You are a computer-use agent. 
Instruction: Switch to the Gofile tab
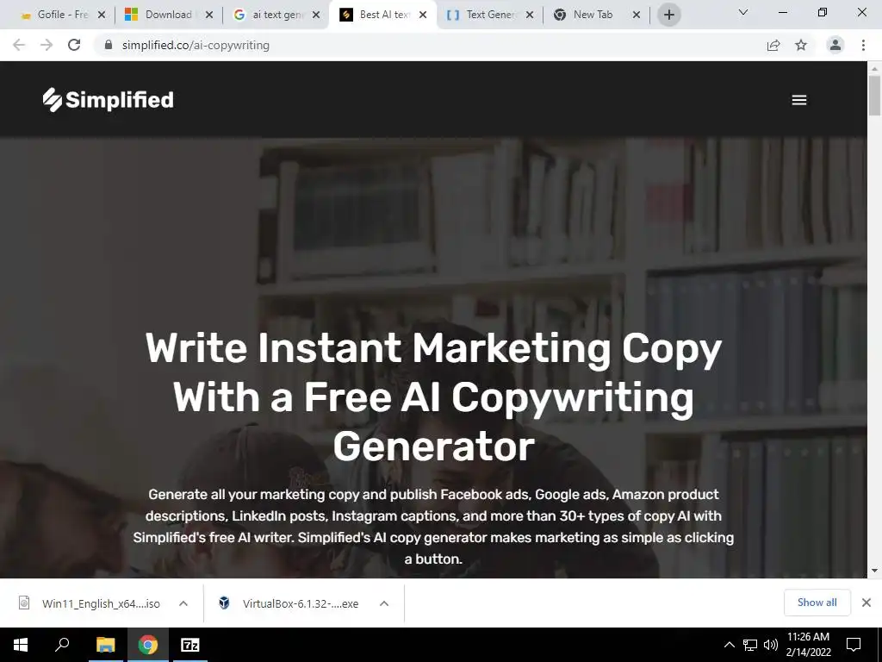coord(62,15)
